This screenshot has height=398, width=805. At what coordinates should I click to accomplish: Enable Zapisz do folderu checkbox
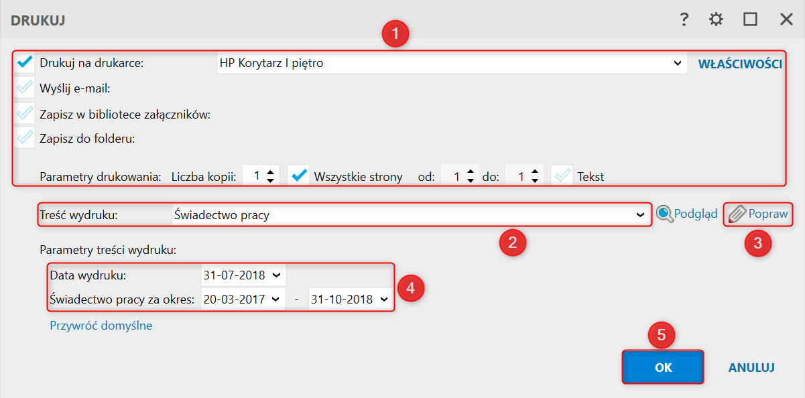point(25,139)
